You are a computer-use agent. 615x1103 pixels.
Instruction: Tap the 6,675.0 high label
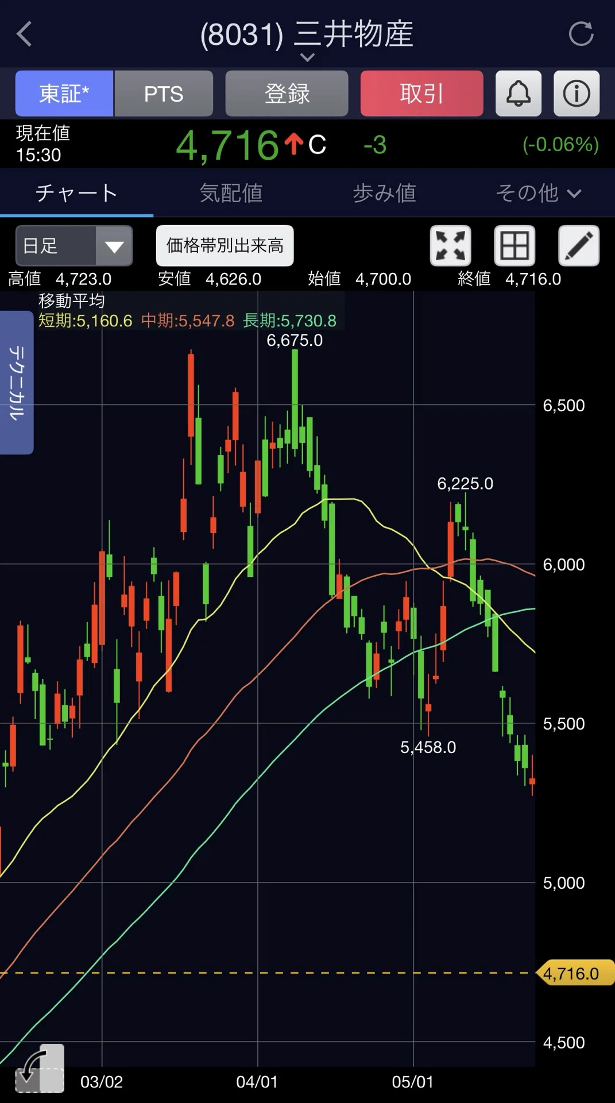click(x=295, y=340)
